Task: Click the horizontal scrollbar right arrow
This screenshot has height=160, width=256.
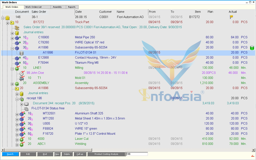Action: click(x=253, y=150)
